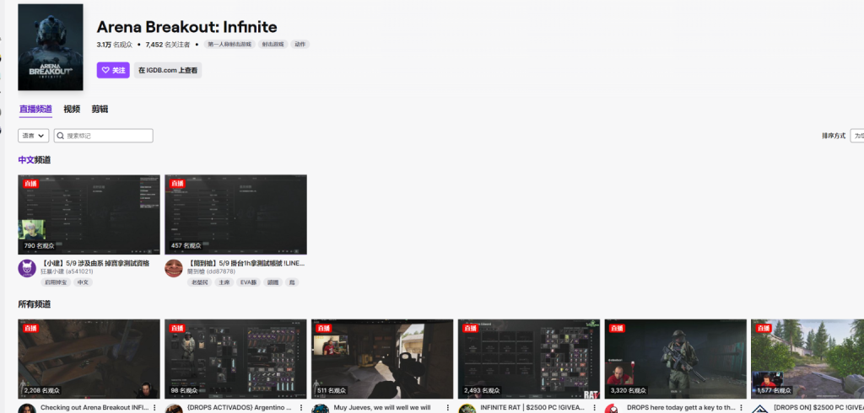Screen dimensions: 864x413
Task: Open the 语言 language filter dropdown
Action: point(34,136)
